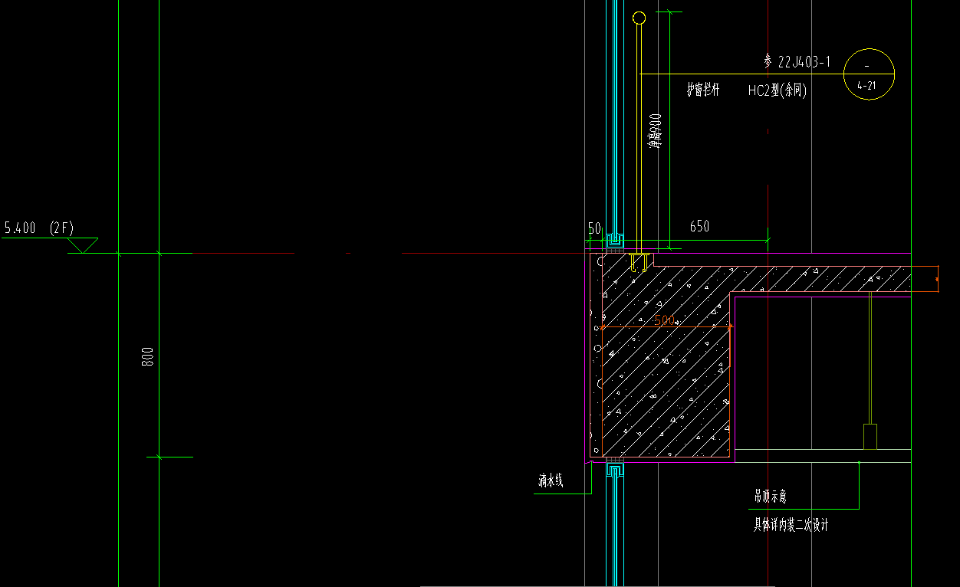Select the drip line label "滴水线"
The width and height of the screenshot is (960, 587).
tap(551, 481)
